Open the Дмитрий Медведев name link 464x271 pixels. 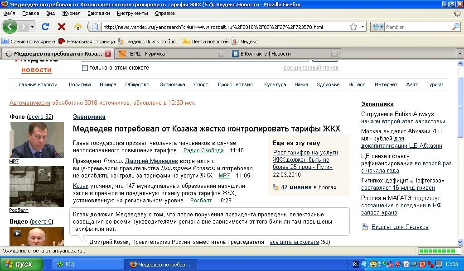(x=151, y=161)
